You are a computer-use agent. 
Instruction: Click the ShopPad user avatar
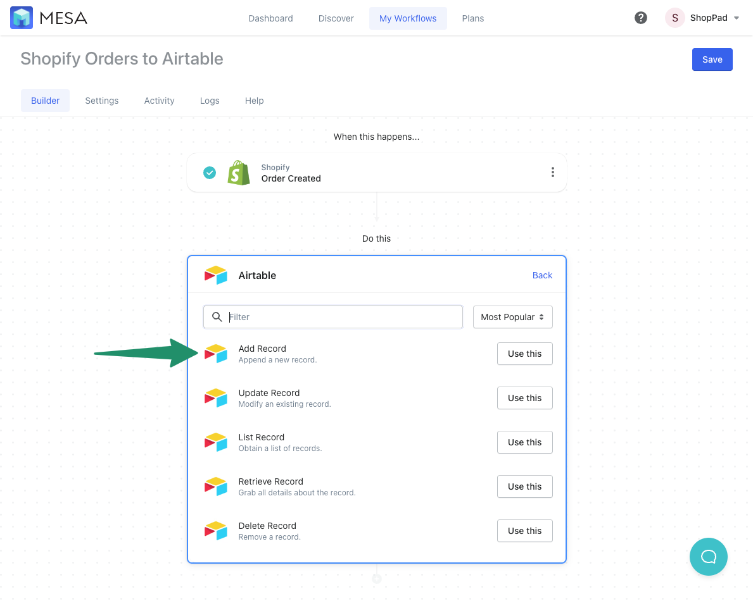[x=674, y=18]
